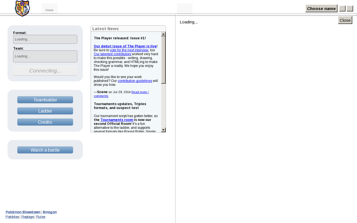Open the Ladder

pyautogui.click(x=45, y=111)
